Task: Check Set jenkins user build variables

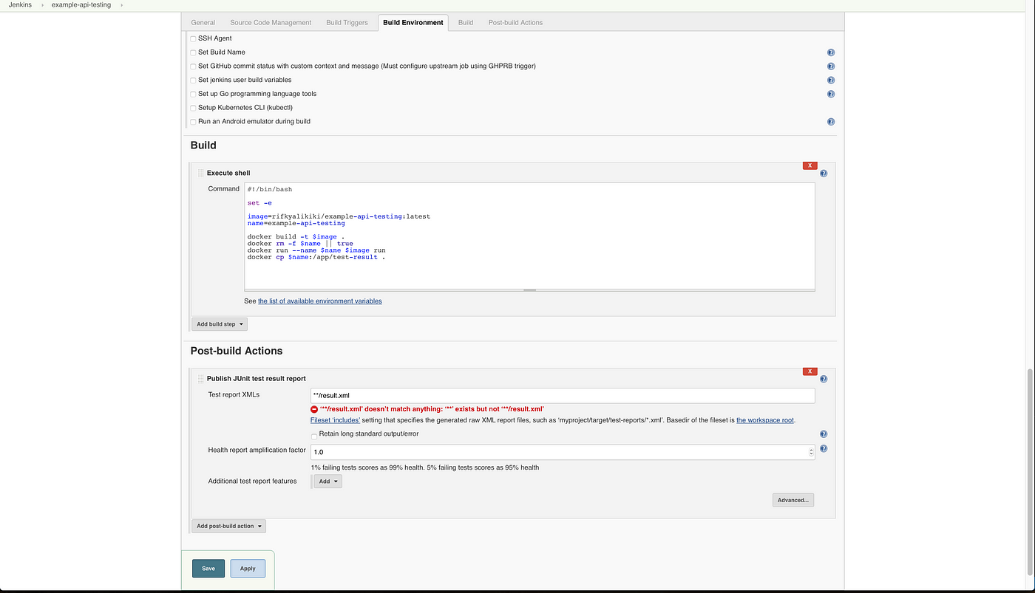Action: [x=194, y=80]
